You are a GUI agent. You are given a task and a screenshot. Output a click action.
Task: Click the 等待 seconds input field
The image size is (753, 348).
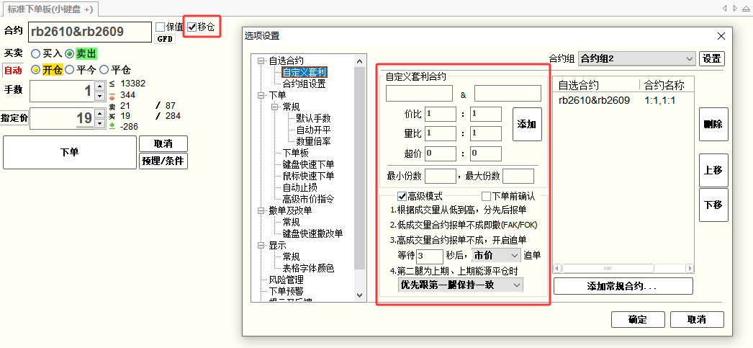(x=430, y=256)
